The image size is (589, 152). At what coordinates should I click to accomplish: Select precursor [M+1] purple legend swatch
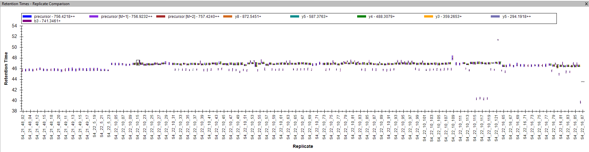(x=94, y=17)
